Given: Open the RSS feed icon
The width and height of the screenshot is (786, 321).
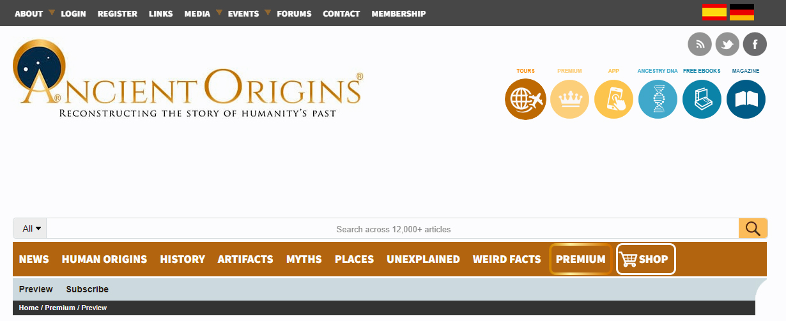Looking at the screenshot, I should coord(700,44).
